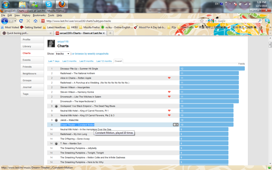Select the Overall chart tab

click(x=118, y=61)
